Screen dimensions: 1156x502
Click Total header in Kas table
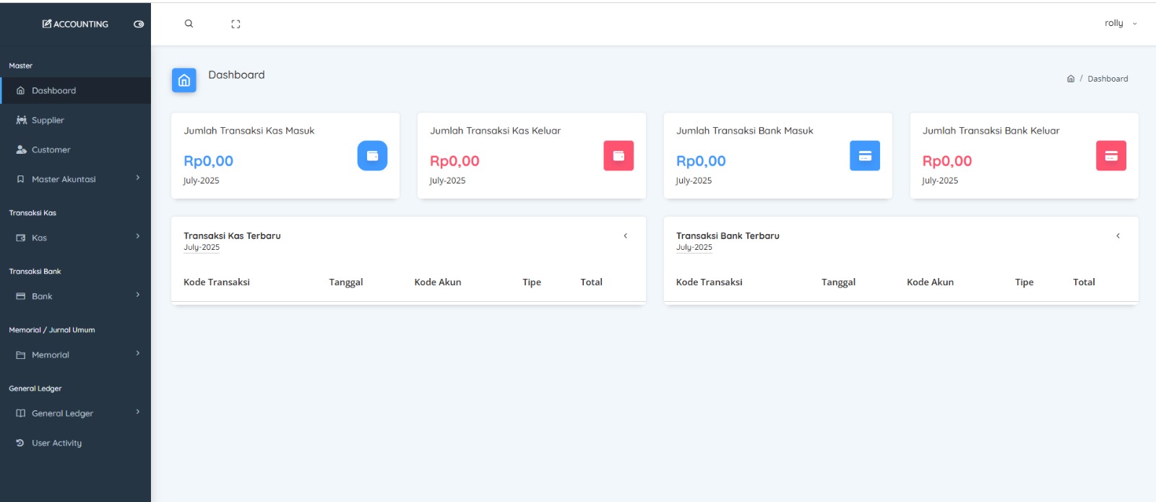[x=592, y=282]
